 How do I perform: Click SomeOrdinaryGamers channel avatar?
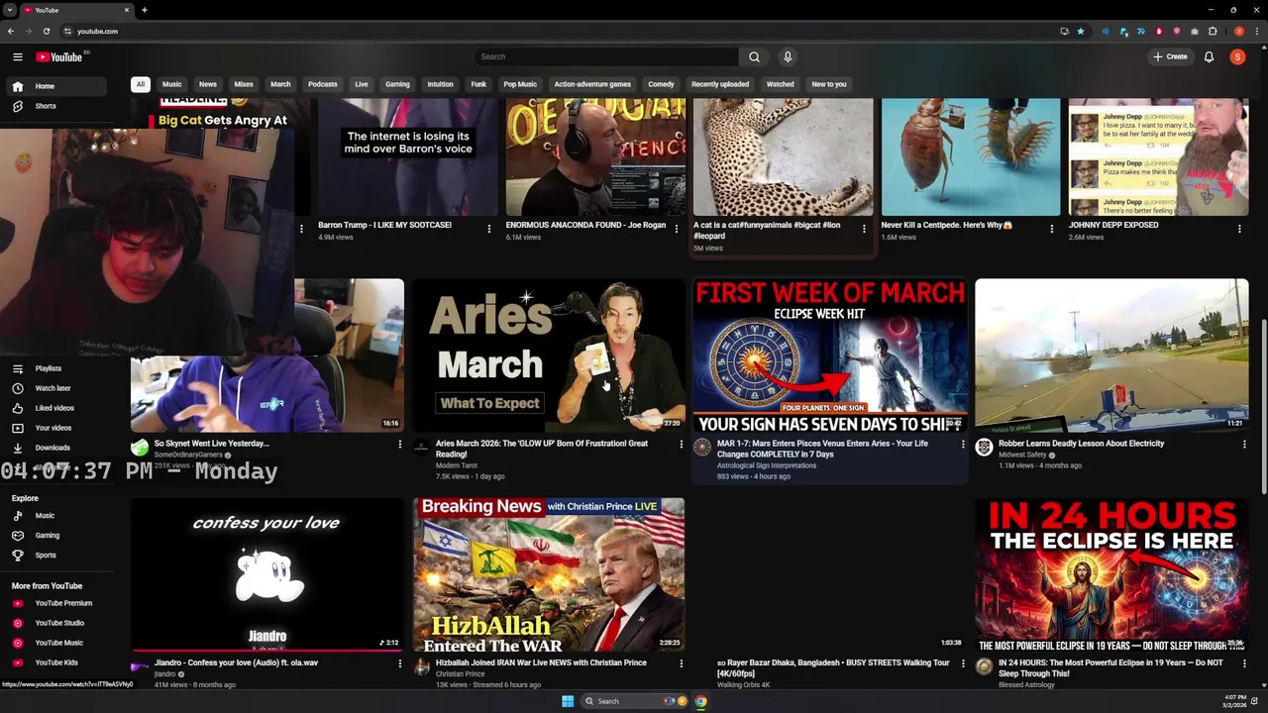pos(140,448)
